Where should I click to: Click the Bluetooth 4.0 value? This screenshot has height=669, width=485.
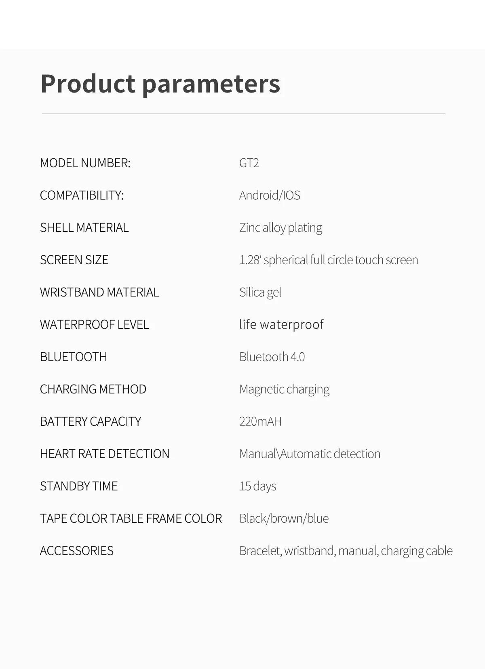pos(272,357)
